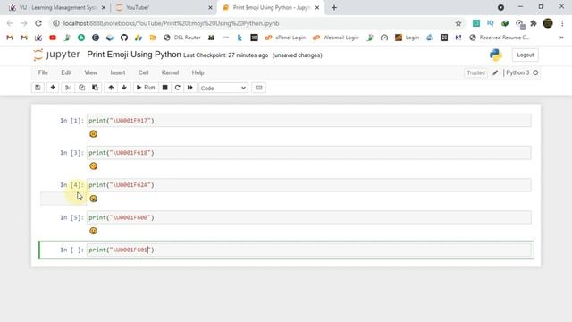
Task: Open the Webmail Login bookmark
Action: [336, 38]
